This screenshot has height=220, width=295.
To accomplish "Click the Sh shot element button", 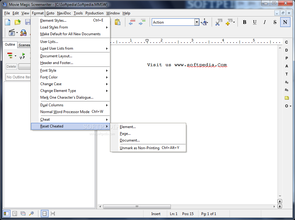I will tap(286, 90).
